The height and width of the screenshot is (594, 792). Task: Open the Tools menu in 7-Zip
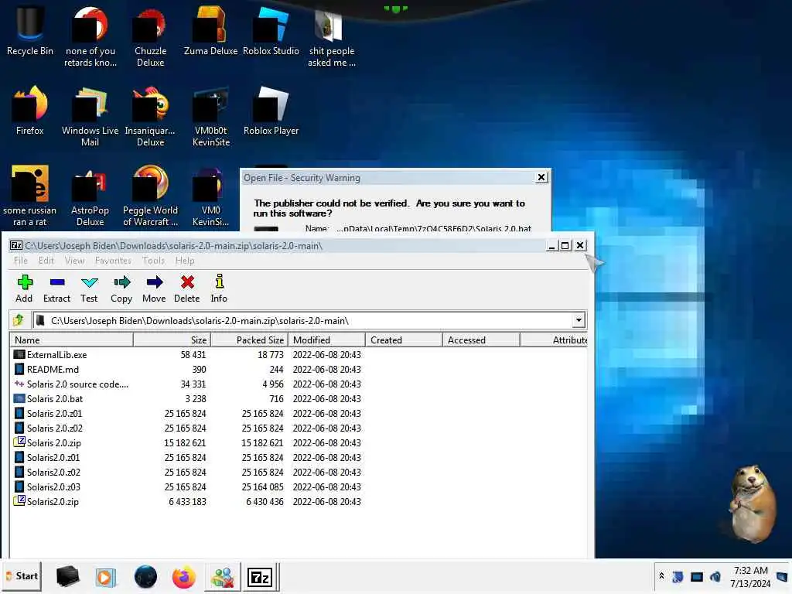tap(154, 261)
